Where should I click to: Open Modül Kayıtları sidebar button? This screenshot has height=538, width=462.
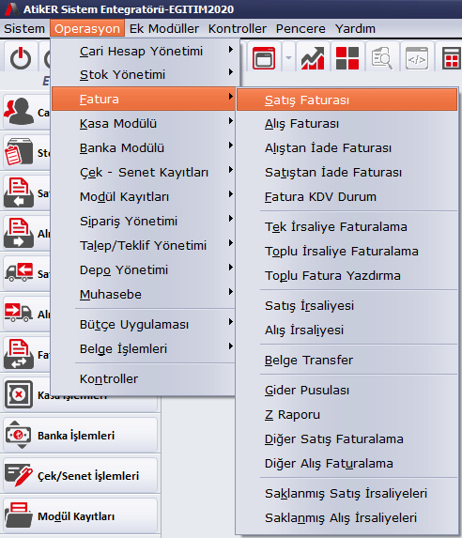[x=80, y=516]
